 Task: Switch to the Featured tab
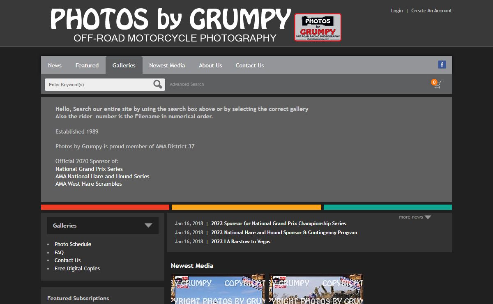click(x=87, y=65)
